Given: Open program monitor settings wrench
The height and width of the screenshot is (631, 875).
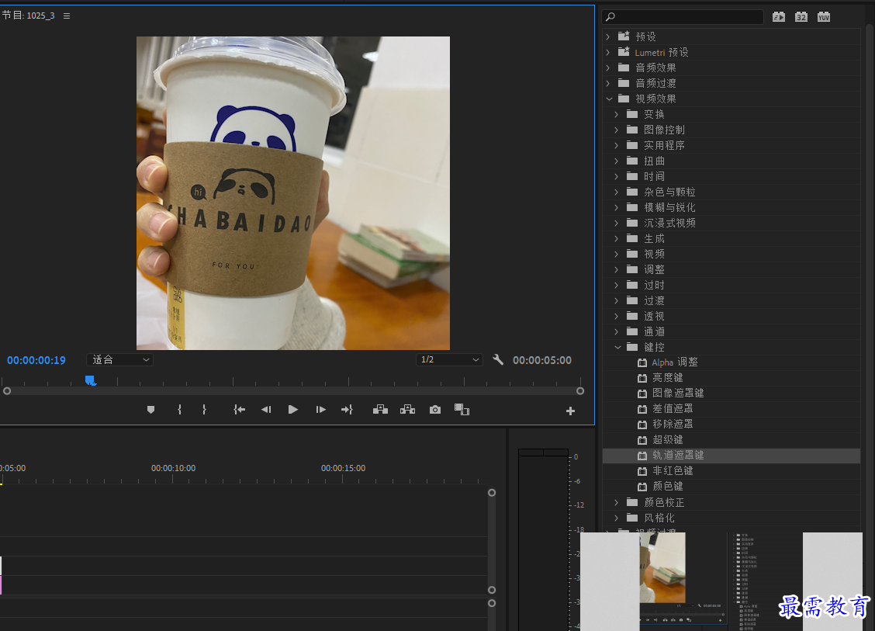Looking at the screenshot, I should pos(498,359).
